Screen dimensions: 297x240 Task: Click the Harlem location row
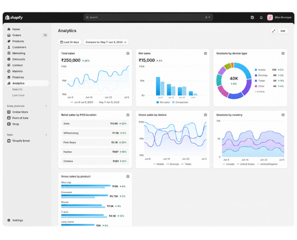tap(95, 152)
